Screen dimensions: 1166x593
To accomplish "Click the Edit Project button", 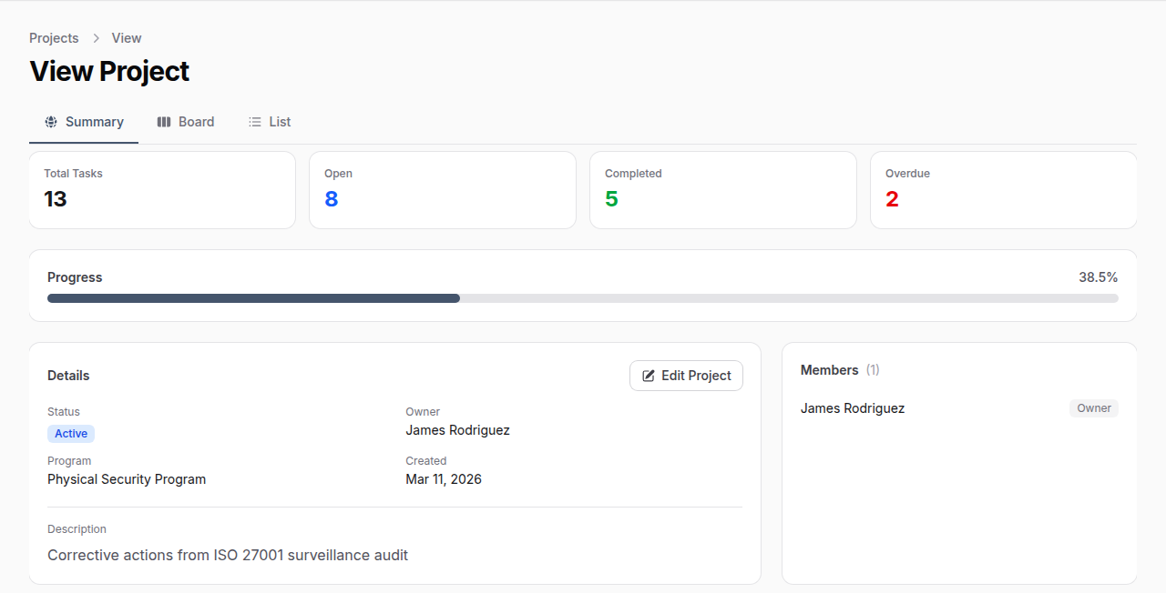I will click(x=686, y=375).
